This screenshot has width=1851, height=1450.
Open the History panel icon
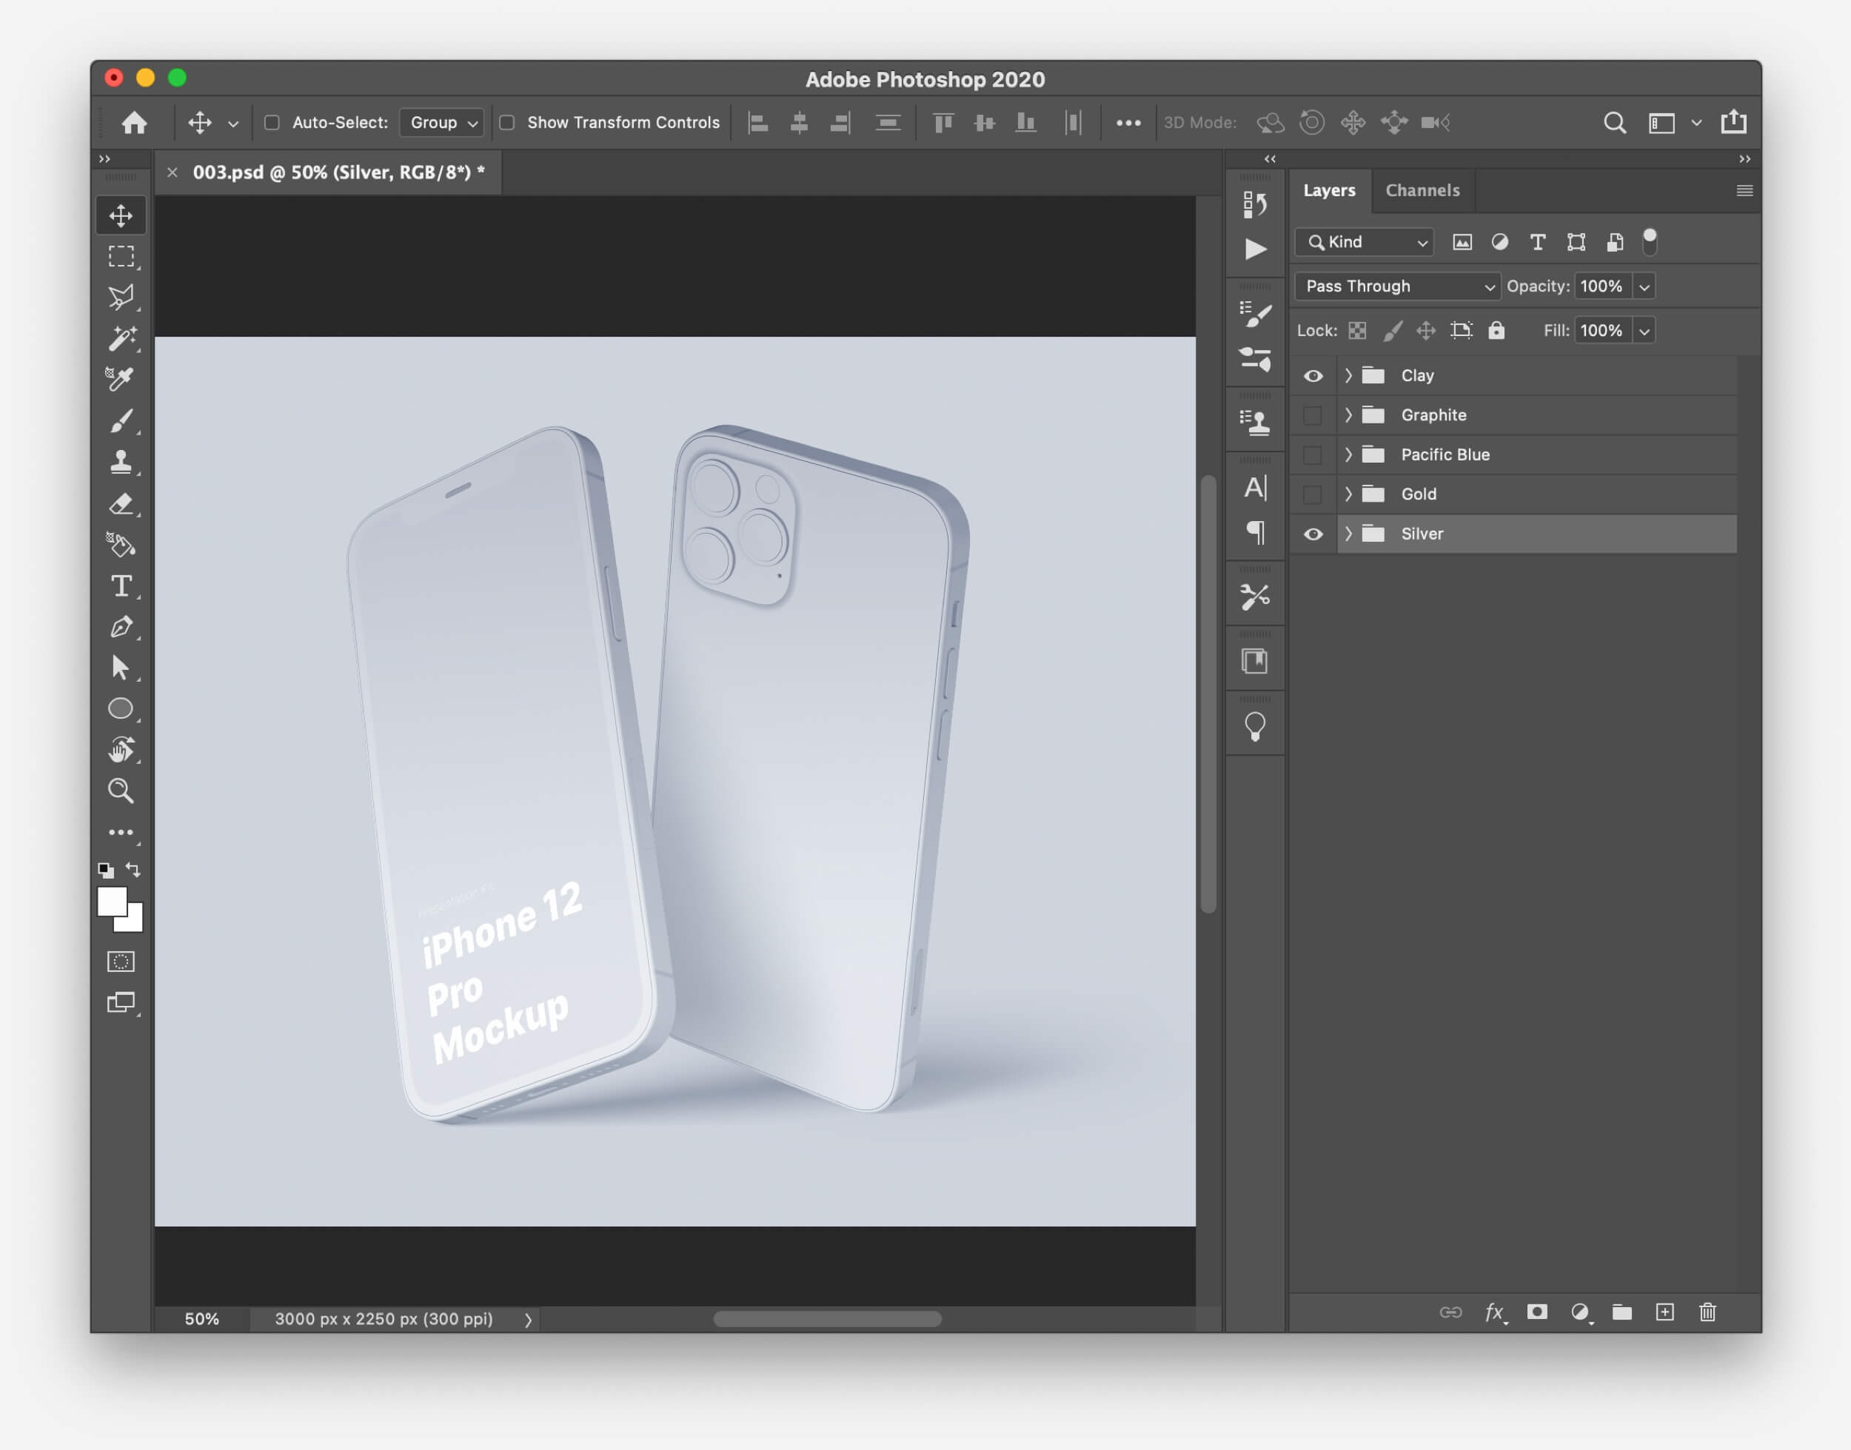(1255, 204)
